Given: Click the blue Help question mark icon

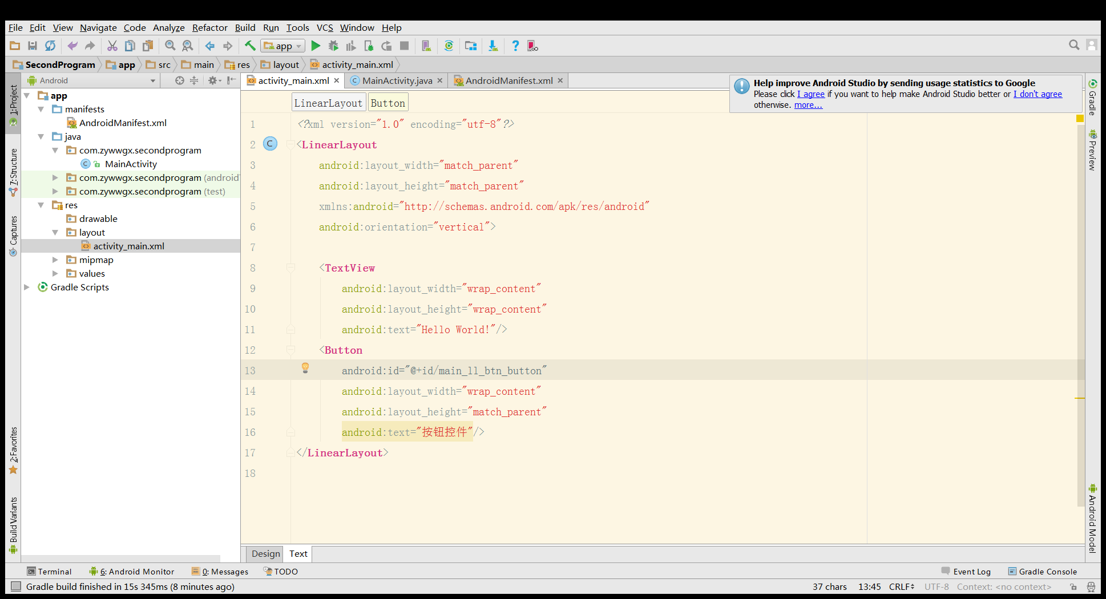Looking at the screenshot, I should pyautogui.click(x=515, y=46).
